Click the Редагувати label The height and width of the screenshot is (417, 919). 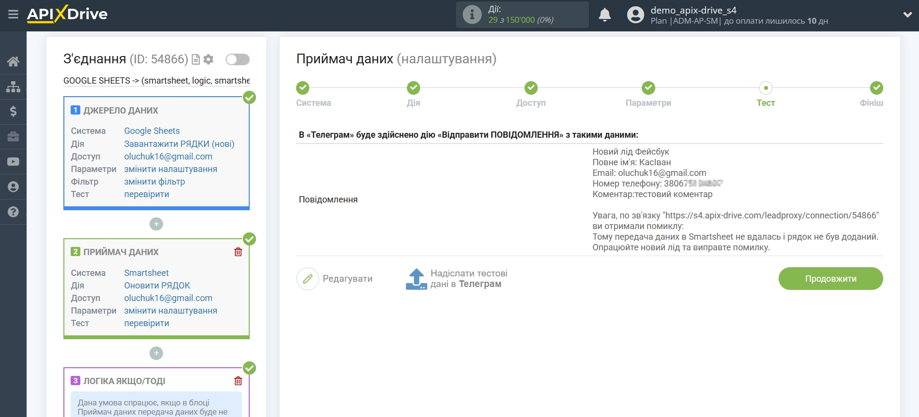click(347, 279)
